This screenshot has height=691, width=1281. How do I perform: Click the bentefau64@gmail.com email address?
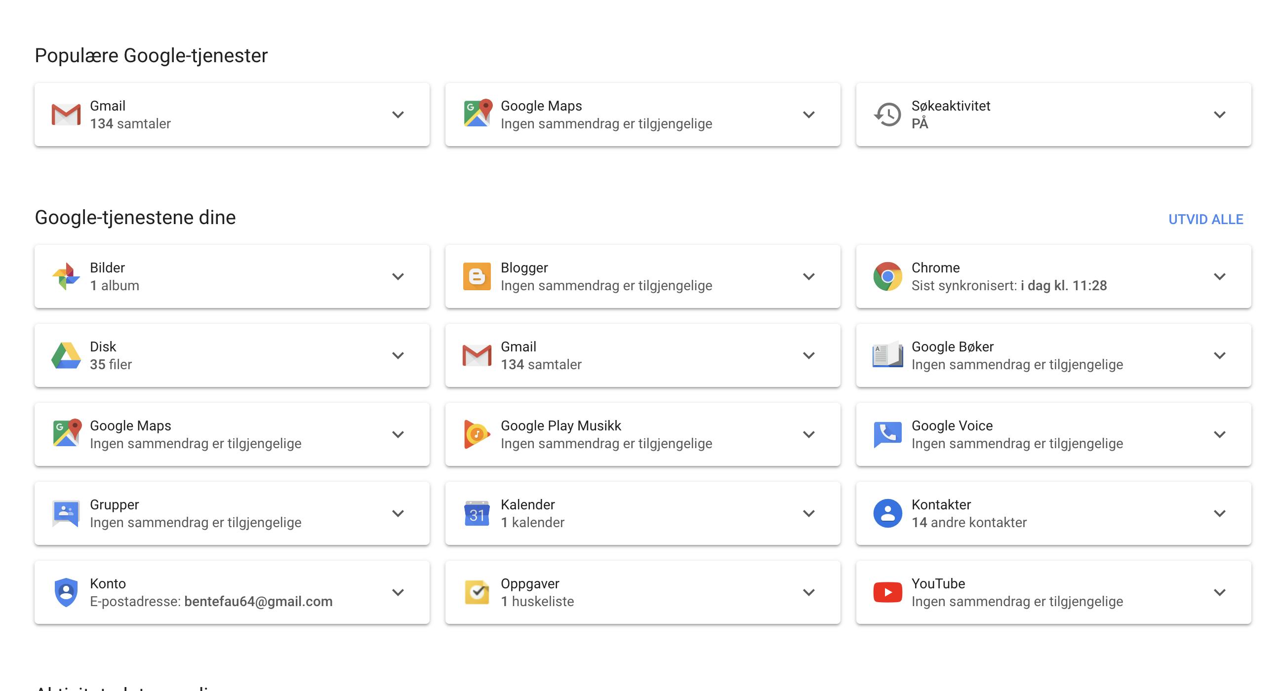258,602
